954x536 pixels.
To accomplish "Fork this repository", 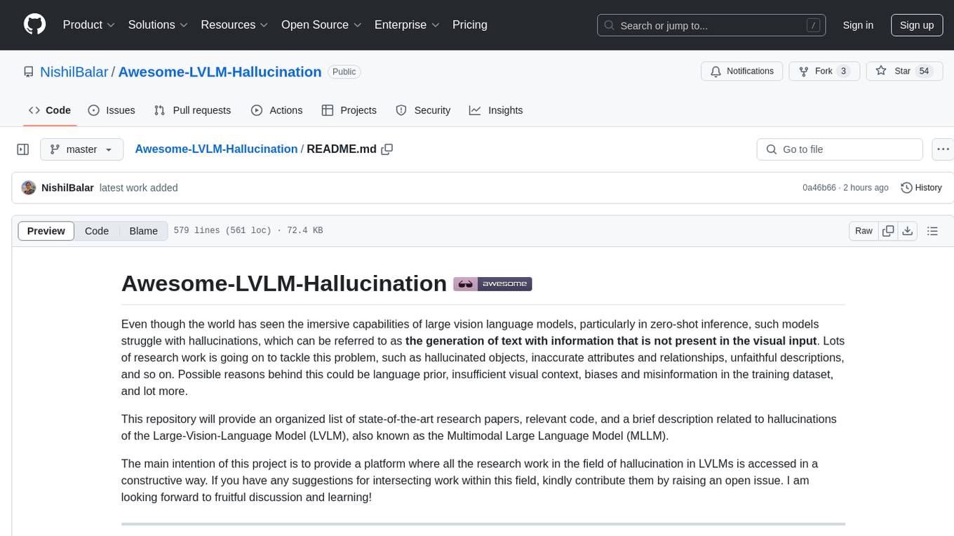I will (x=824, y=71).
